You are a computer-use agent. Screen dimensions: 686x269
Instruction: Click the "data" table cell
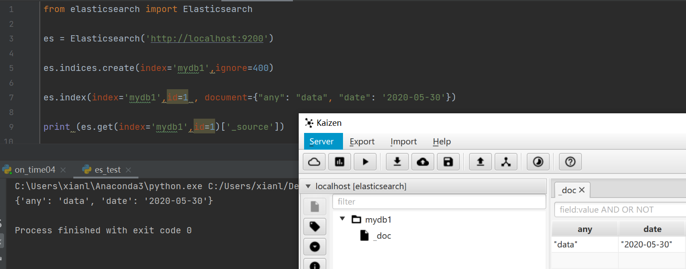point(584,244)
